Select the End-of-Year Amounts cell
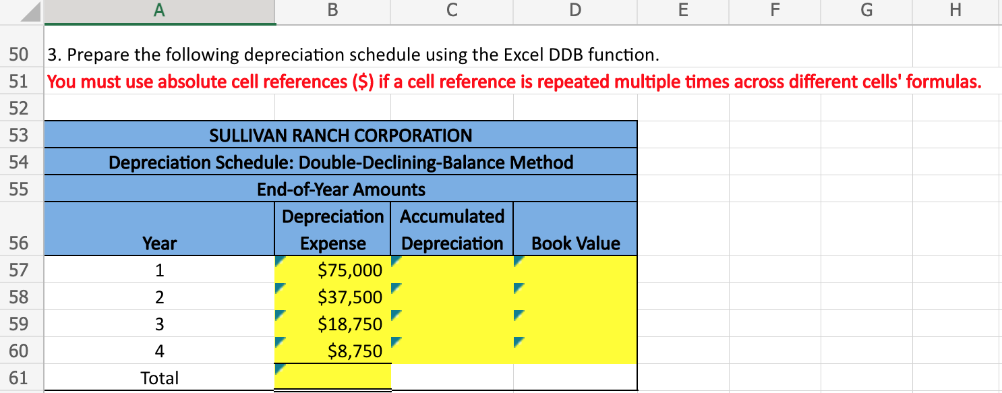Viewport: 1002px width, 393px height. pyautogui.click(x=341, y=189)
